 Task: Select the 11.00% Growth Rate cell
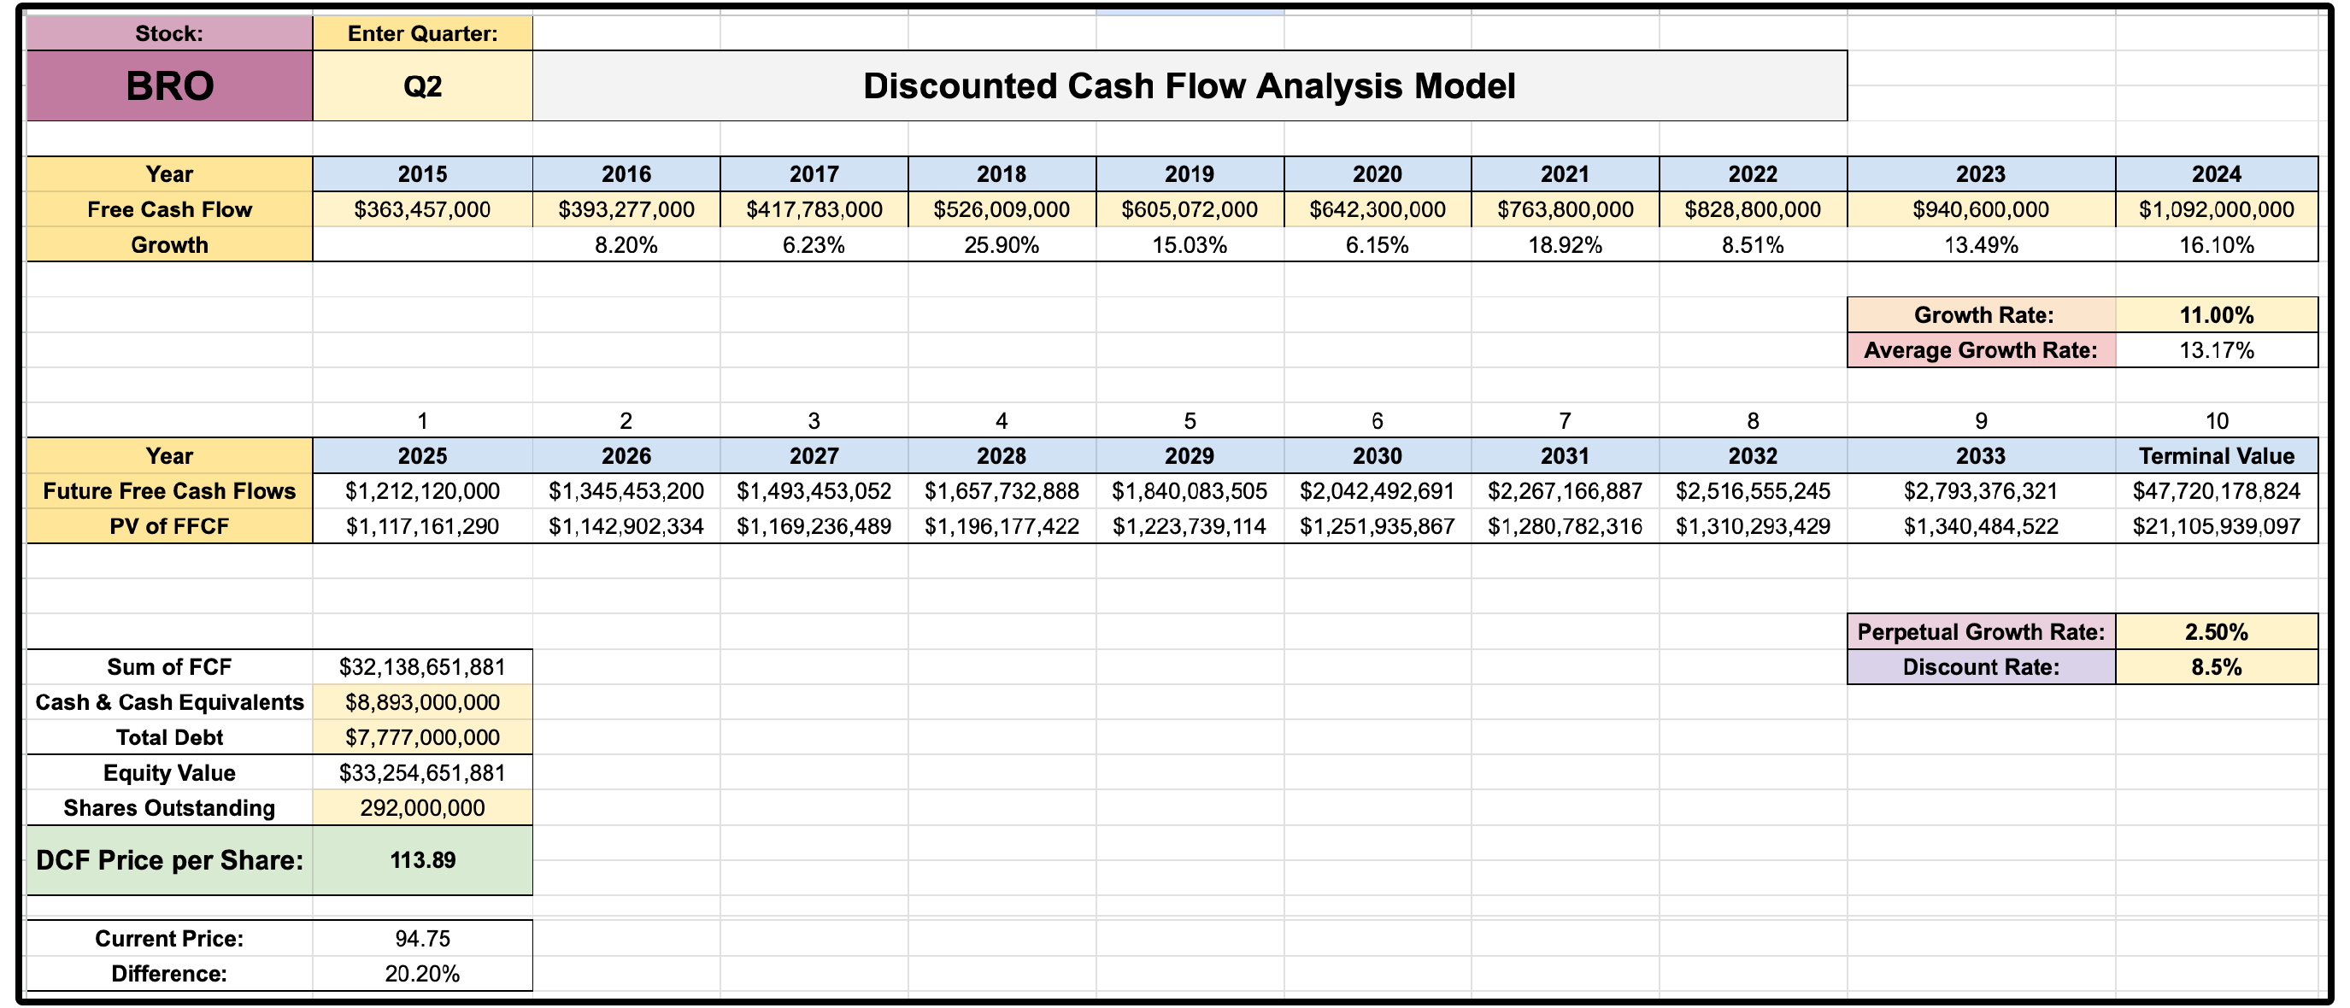pyautogui.click(x=2216, y=314)
